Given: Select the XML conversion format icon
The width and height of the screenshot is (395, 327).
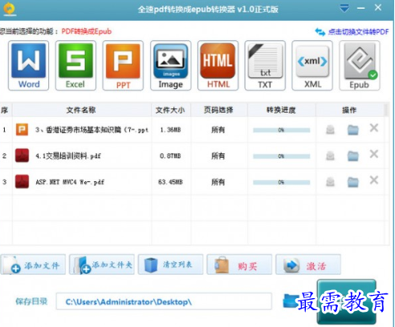Looking at the screenshot, I should [312, 66].
